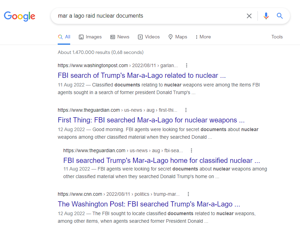Open options menu for Washington Post result
This screenshot has width=300, height=230.
pyautogui.click(x=187, y=65)
